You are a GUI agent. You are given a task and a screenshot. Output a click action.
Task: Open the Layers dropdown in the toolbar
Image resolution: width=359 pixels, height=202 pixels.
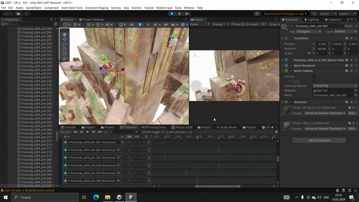coord(328,13)
